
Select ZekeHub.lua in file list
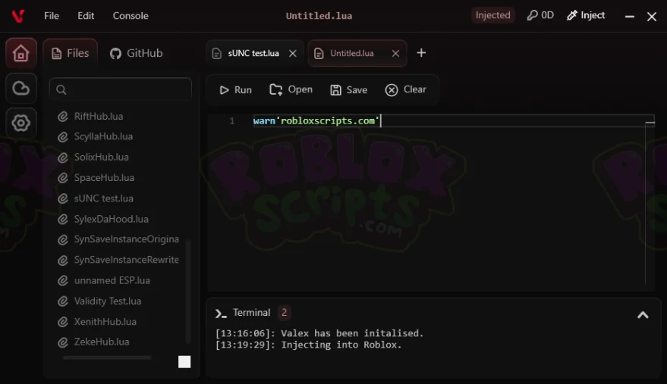[101, 342]
